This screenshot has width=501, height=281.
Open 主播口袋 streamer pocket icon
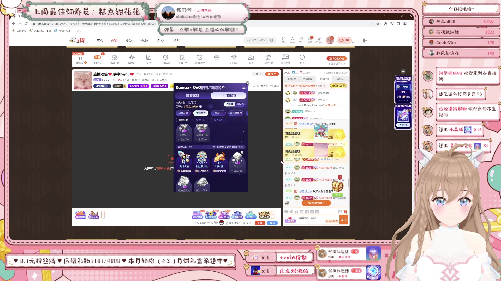point(166,57)
